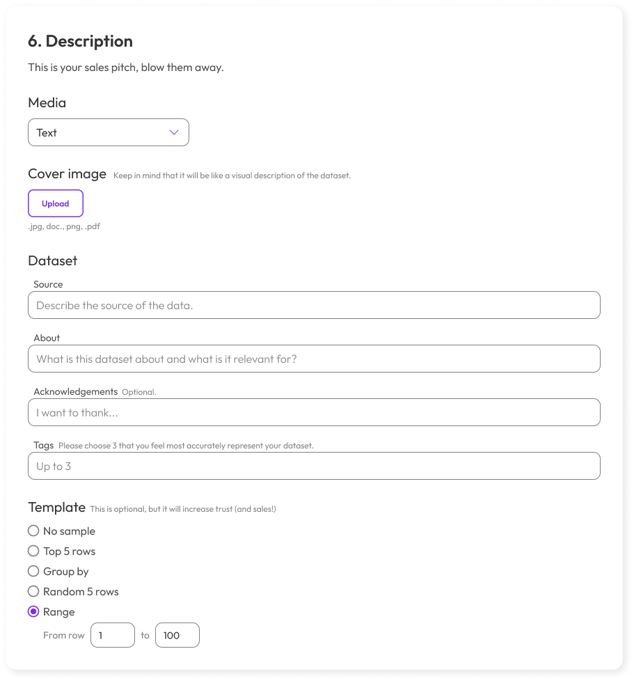
Task: Click the Group by label text
Action: pos(66,571)
